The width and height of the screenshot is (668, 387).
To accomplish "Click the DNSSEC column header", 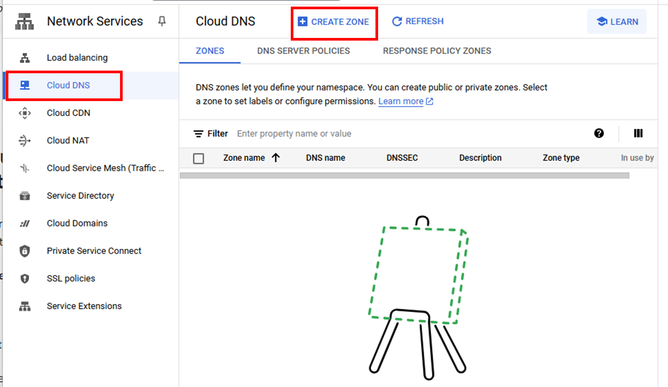I will pos(402,158).
